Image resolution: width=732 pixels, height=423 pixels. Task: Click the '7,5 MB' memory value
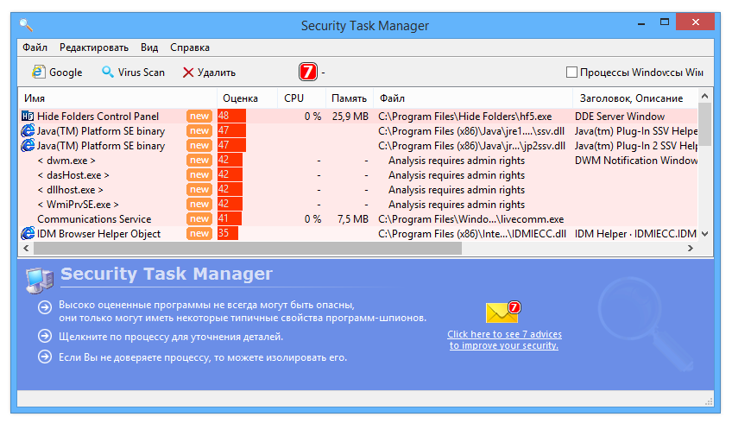click(x=353, y=219)
